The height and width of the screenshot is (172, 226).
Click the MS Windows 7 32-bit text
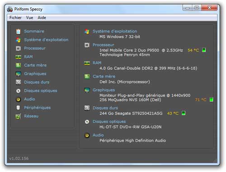120,37
